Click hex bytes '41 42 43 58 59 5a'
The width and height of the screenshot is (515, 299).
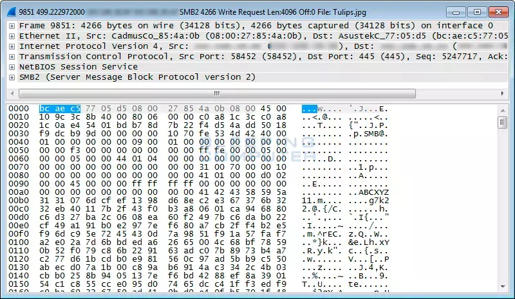(243, 192)
